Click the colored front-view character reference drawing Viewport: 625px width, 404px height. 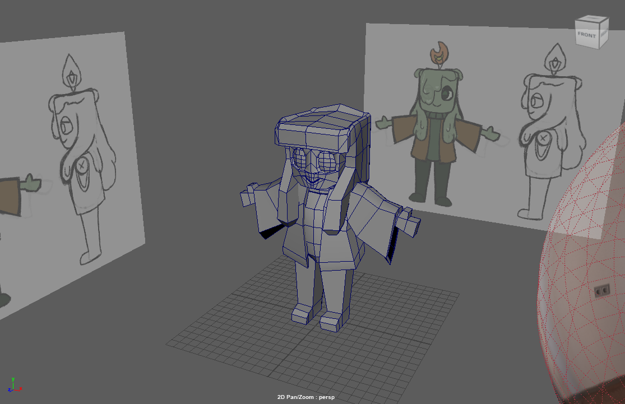tap(434, 134)
